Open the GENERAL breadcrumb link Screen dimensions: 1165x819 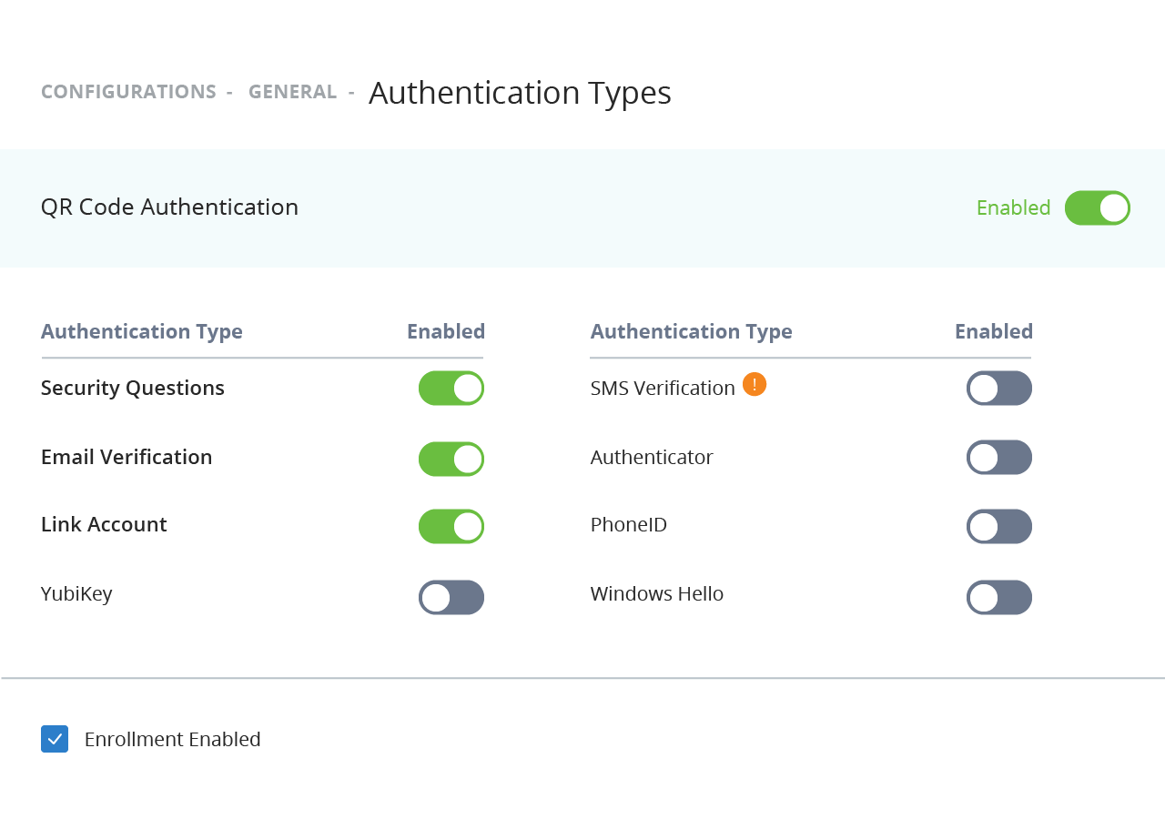pyautogui.click(x=292, y=92)
